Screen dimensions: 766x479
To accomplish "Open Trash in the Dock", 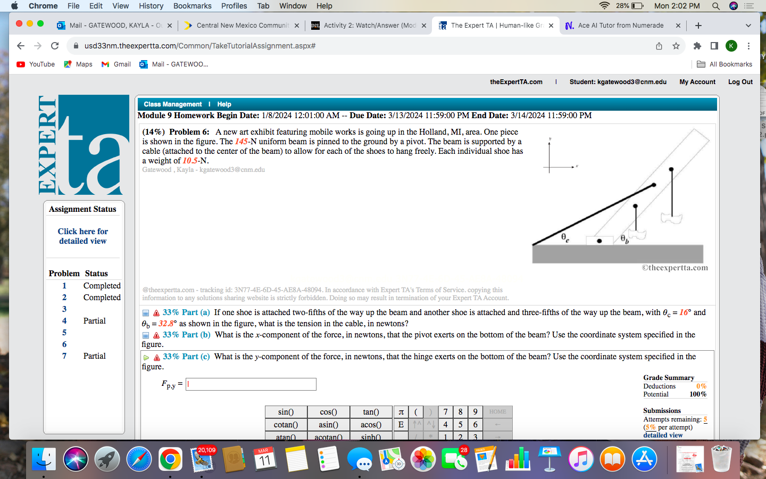I will coord(721,459).
